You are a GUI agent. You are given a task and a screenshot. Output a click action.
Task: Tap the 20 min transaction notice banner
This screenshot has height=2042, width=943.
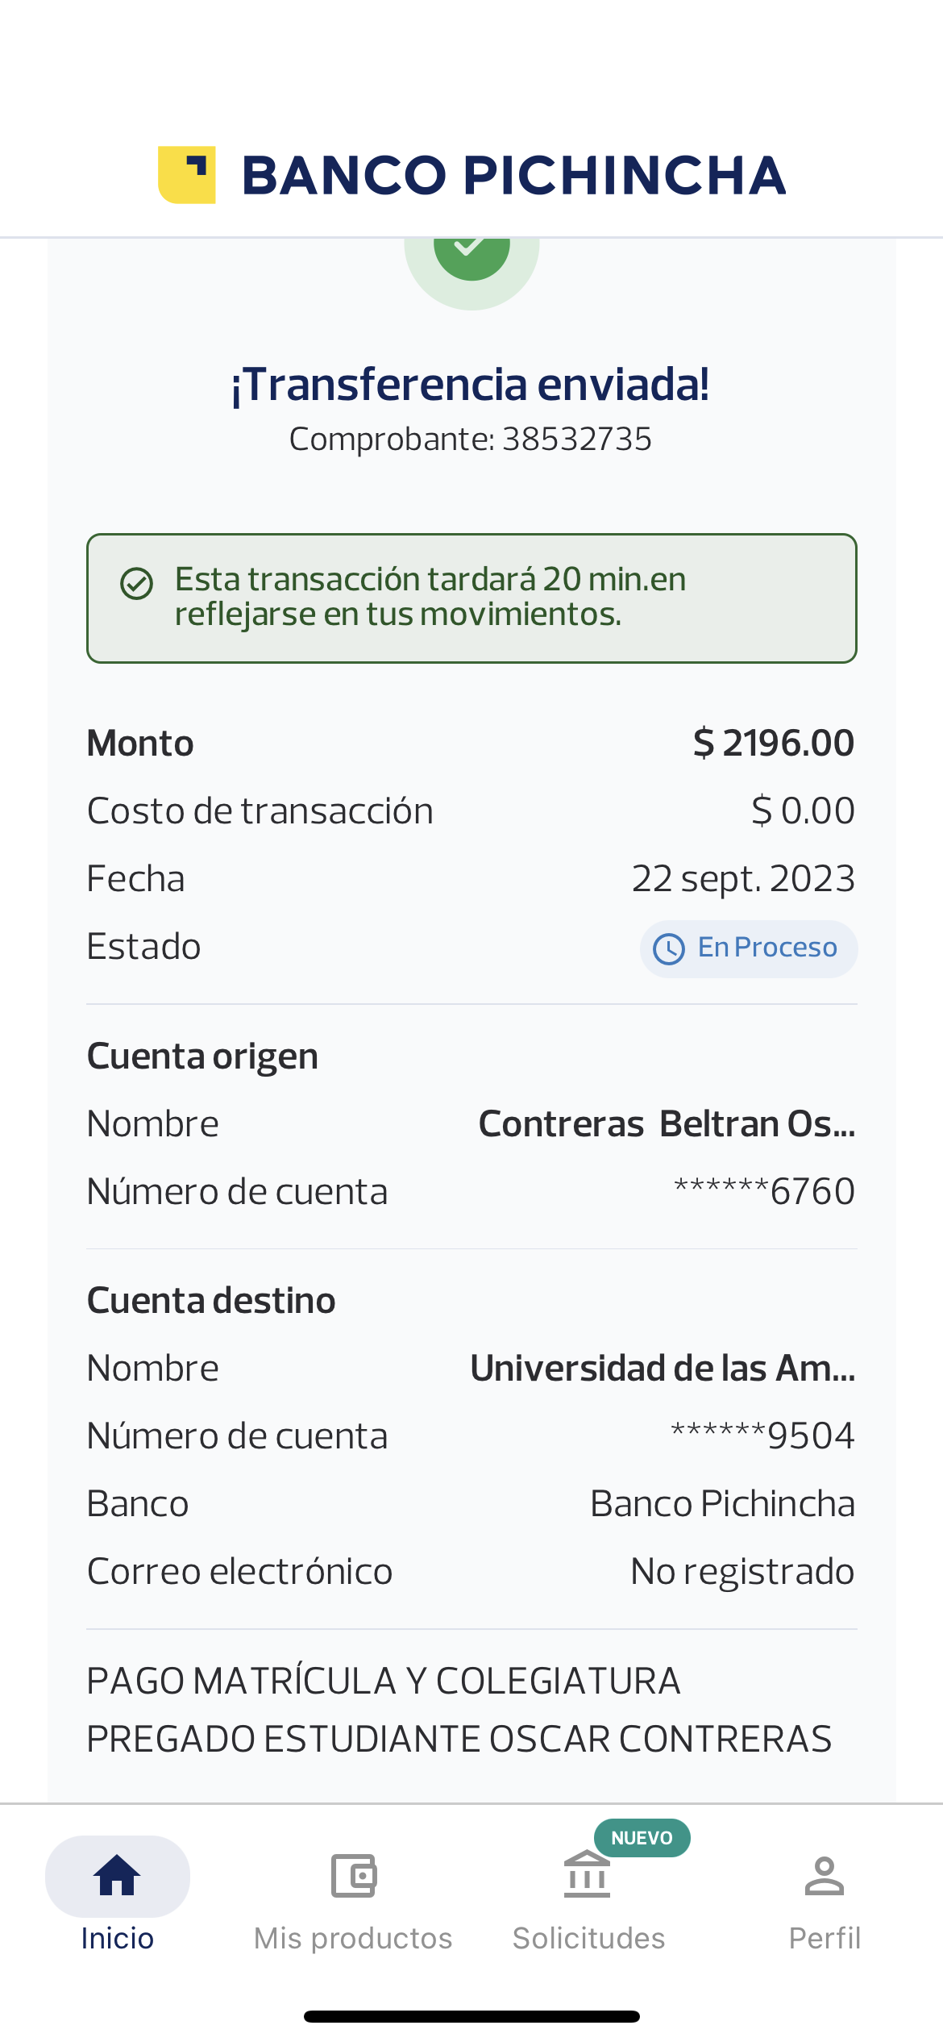[x=471, y=598]
